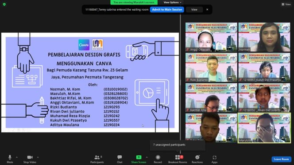Select Rivan Dwi Julianto's video tile

(x=264, y=97)
